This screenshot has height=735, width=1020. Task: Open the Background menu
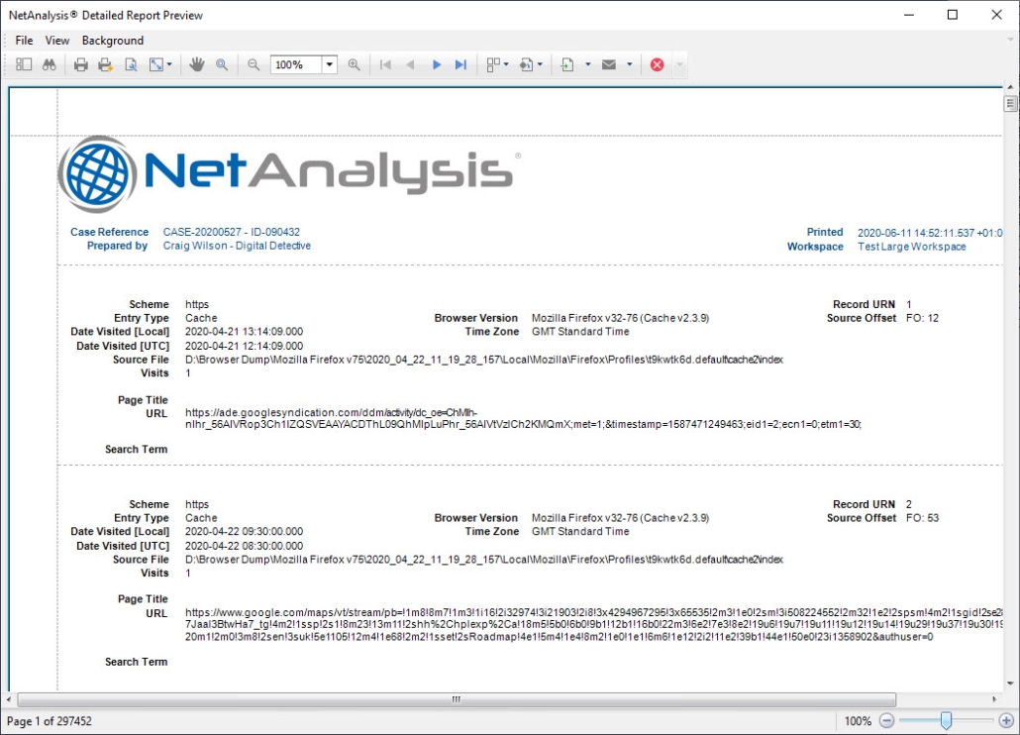click(112, 41)
